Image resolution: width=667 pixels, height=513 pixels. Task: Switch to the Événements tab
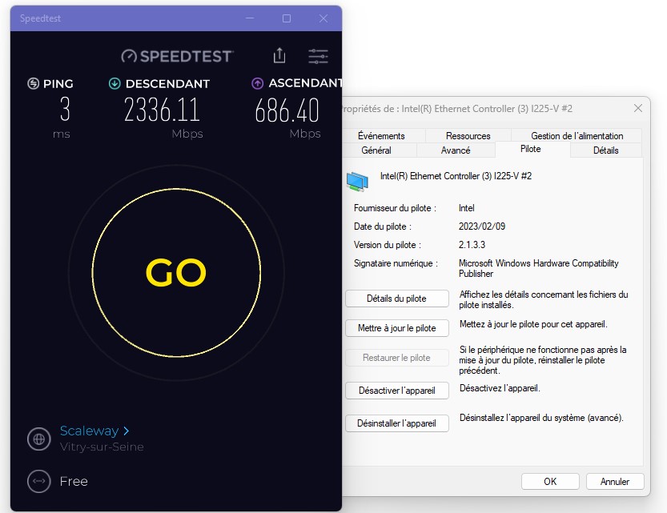point(381,136)
